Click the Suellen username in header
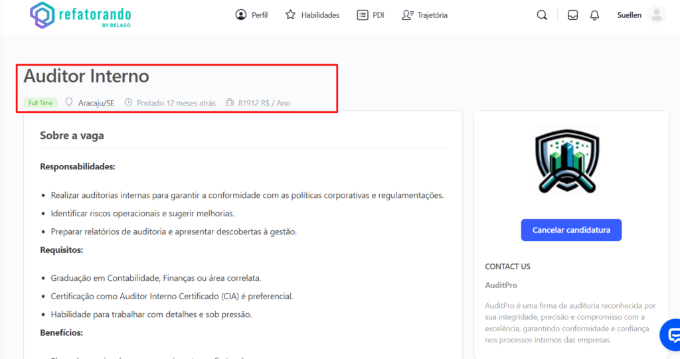The height and width of the screenshot is (359, 680). pos(629,15)
